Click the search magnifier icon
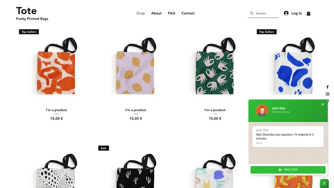Screen dimensions: 334x188 tap(252, 13)
